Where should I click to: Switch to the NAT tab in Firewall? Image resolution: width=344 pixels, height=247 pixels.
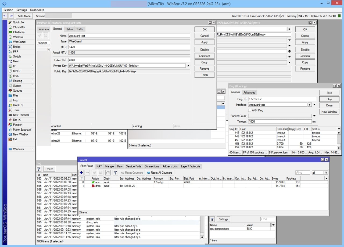pyautogui.click(x=99, y=166)
